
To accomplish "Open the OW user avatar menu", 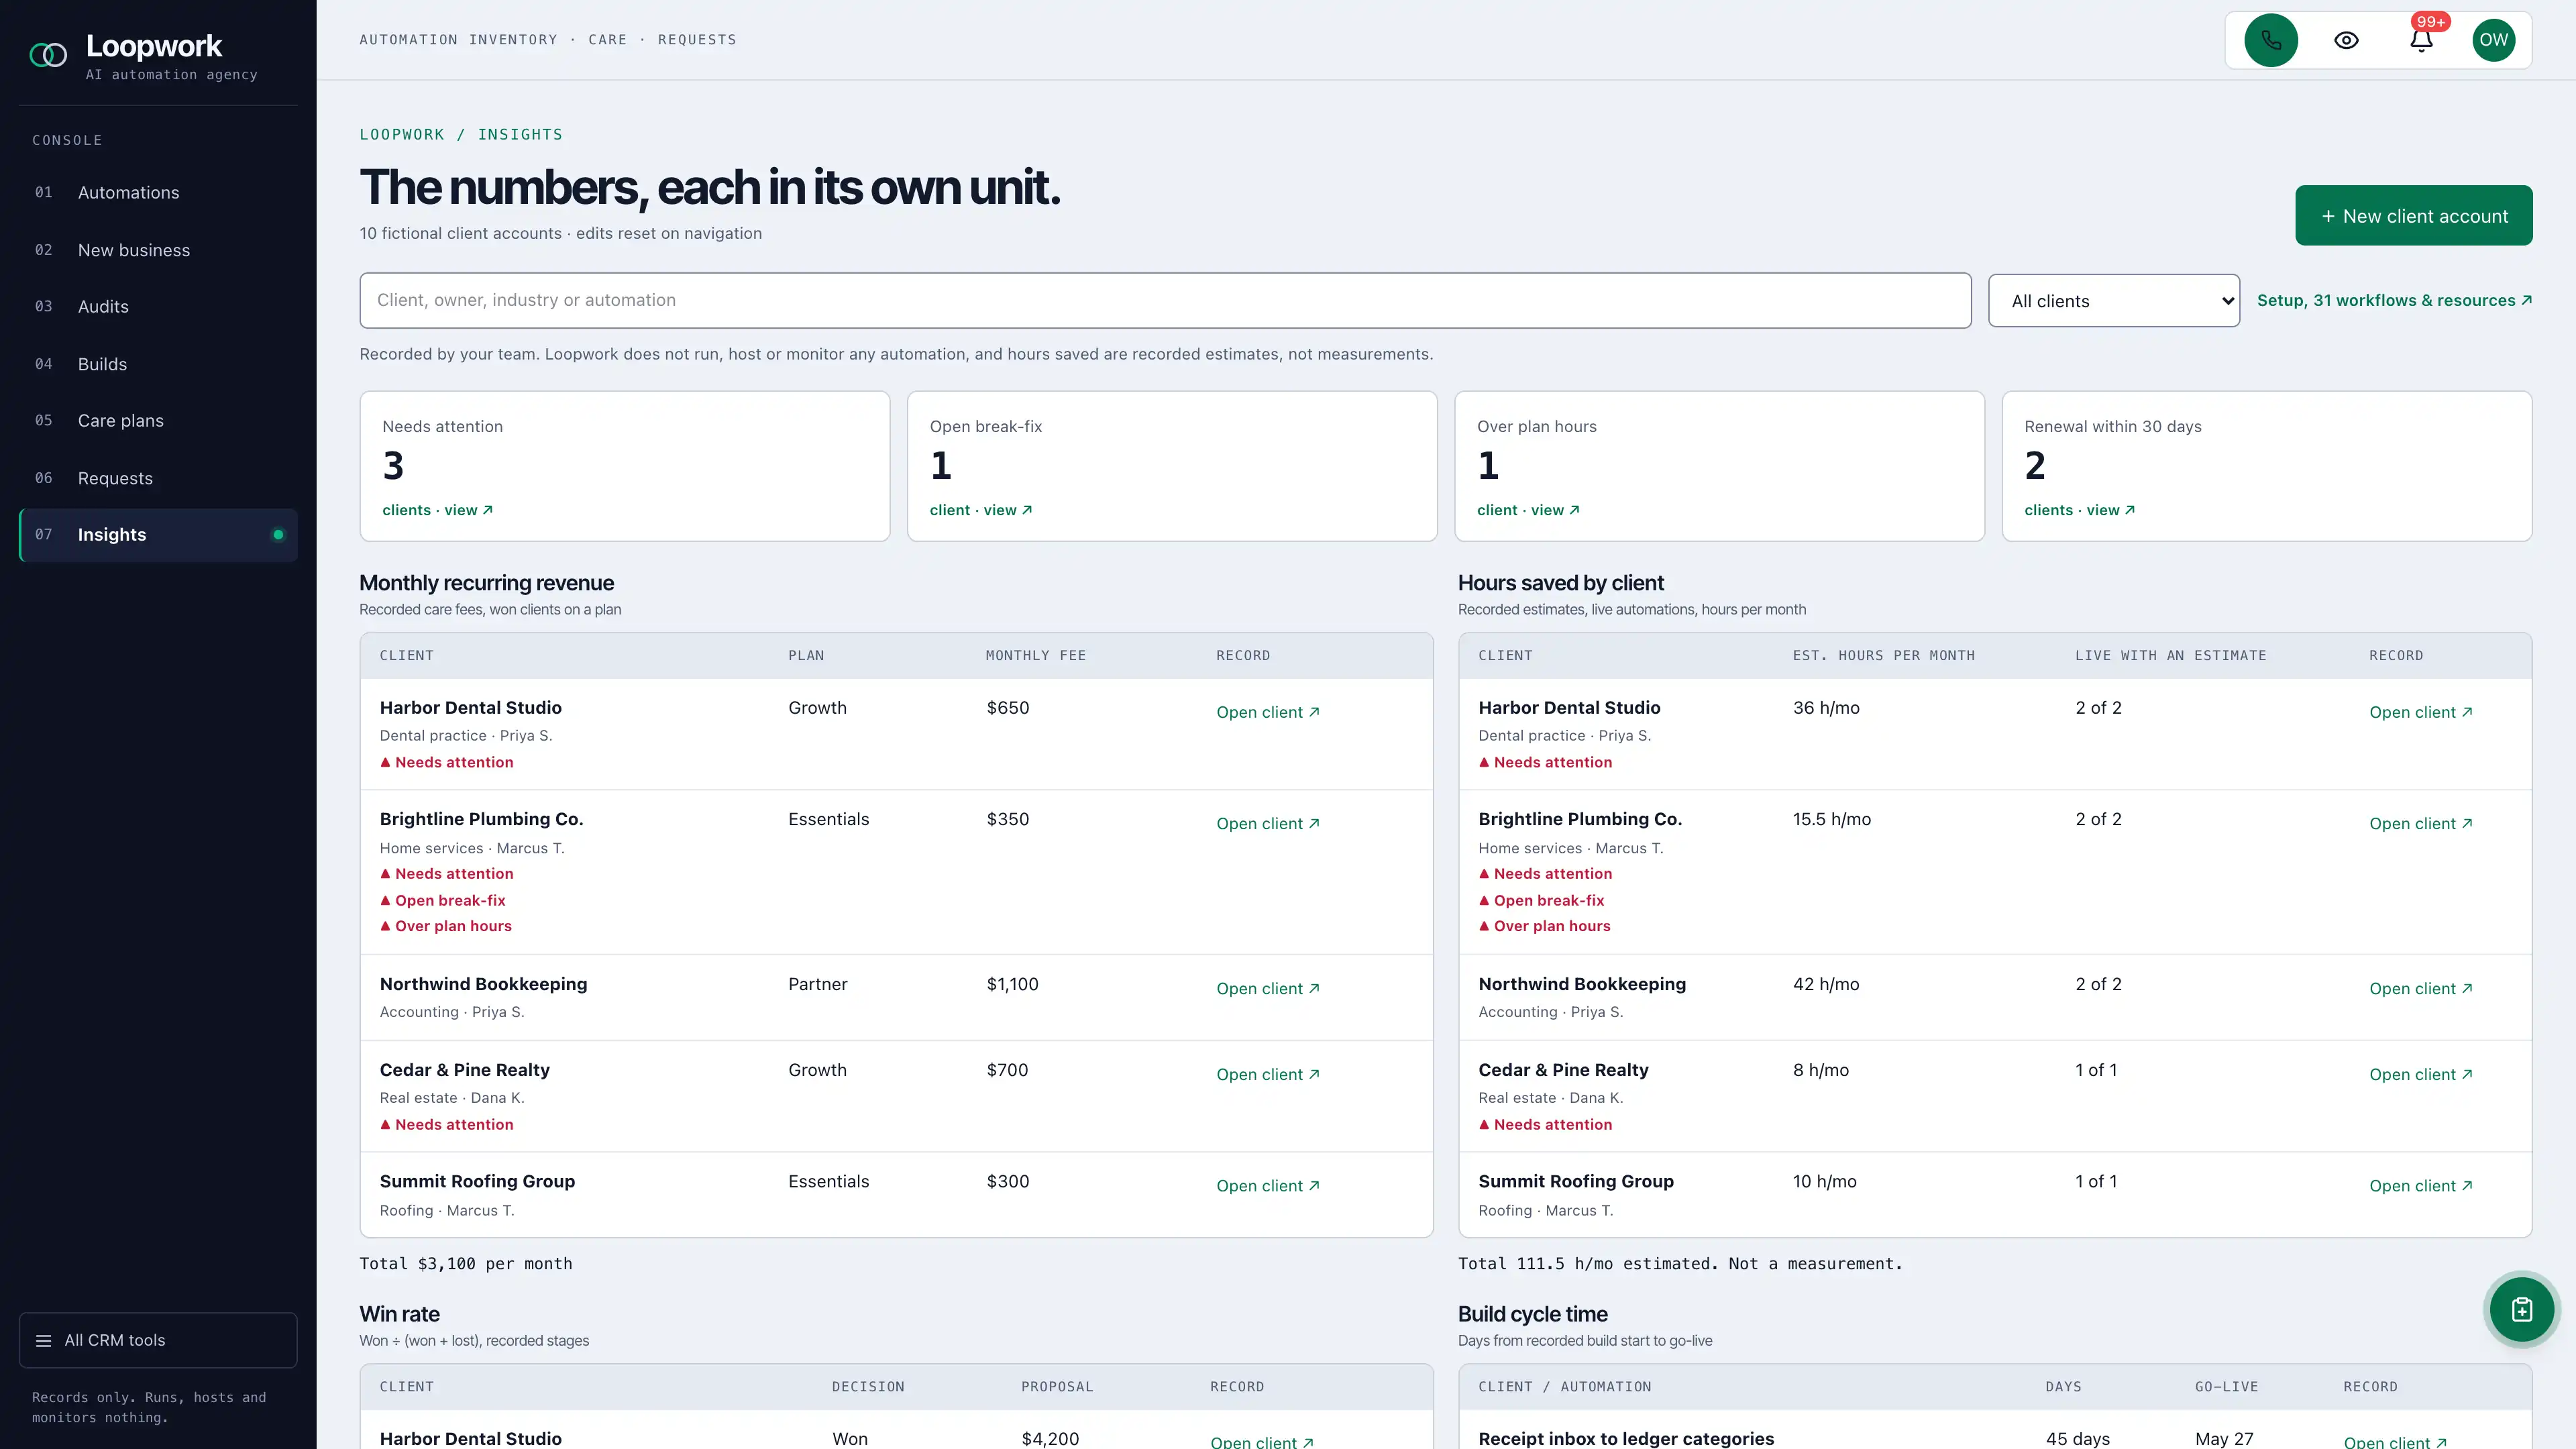I will pos(2494,40).
